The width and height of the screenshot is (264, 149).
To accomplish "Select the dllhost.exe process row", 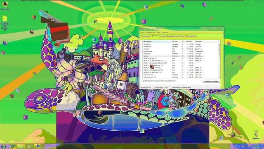I will pyautogui.click(x=173, y=47).
